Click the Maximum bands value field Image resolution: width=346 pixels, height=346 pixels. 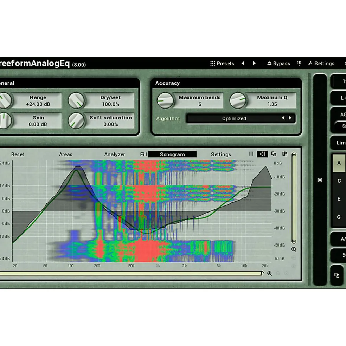(199, 101)
